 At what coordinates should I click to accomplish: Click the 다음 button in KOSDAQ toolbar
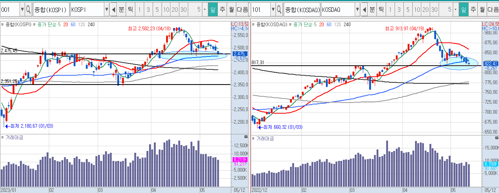[x=493, y=10]
